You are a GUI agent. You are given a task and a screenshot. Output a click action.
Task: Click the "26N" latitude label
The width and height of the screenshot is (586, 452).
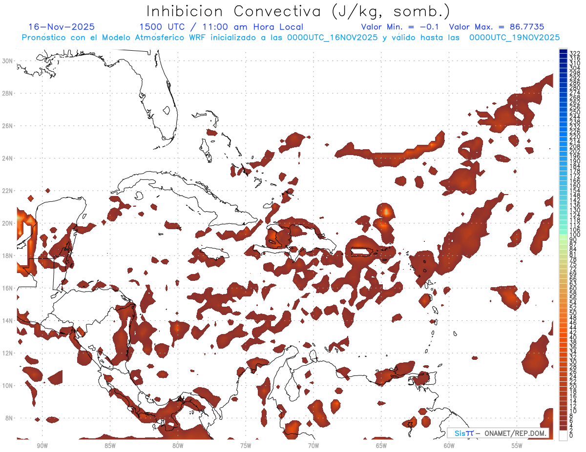[x=8, y=125]
